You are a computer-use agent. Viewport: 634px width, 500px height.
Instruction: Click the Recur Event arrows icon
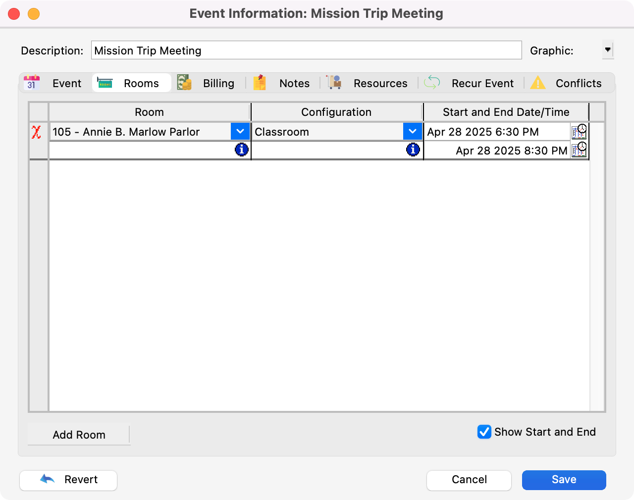pos(432,83)
